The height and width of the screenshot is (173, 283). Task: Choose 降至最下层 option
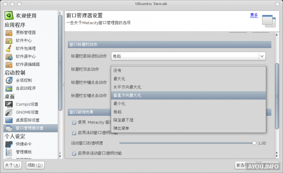[188, 120]
